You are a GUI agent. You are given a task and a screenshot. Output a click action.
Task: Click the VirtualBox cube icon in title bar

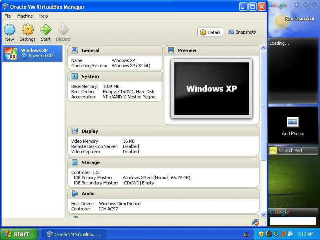click(5, 6)
